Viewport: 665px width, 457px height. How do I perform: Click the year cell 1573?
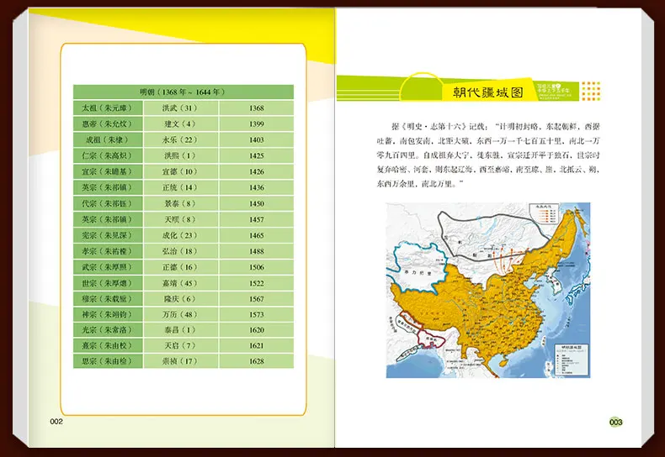[x=256, y=314]
